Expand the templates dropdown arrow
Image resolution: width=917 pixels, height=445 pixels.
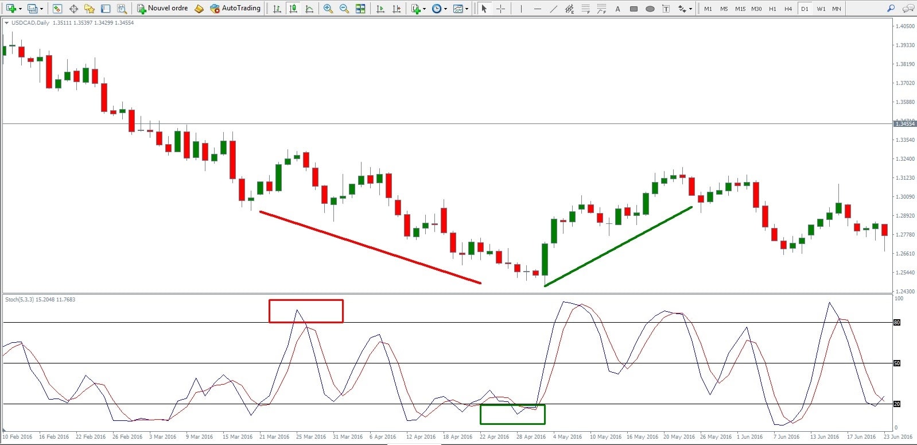click(x=467, y=9)
